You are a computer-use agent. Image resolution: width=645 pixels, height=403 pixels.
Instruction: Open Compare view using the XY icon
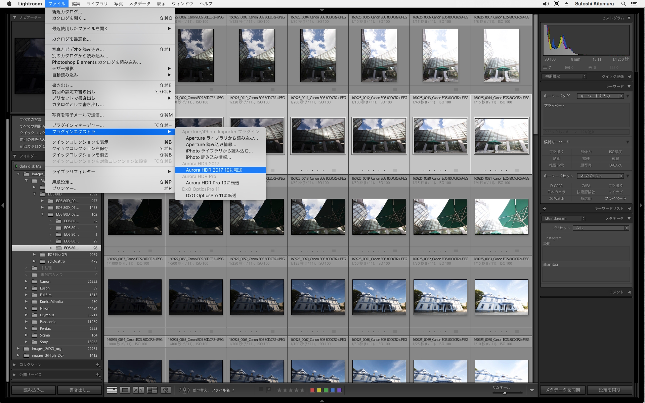pyautogui.click(x=138, y=390)
